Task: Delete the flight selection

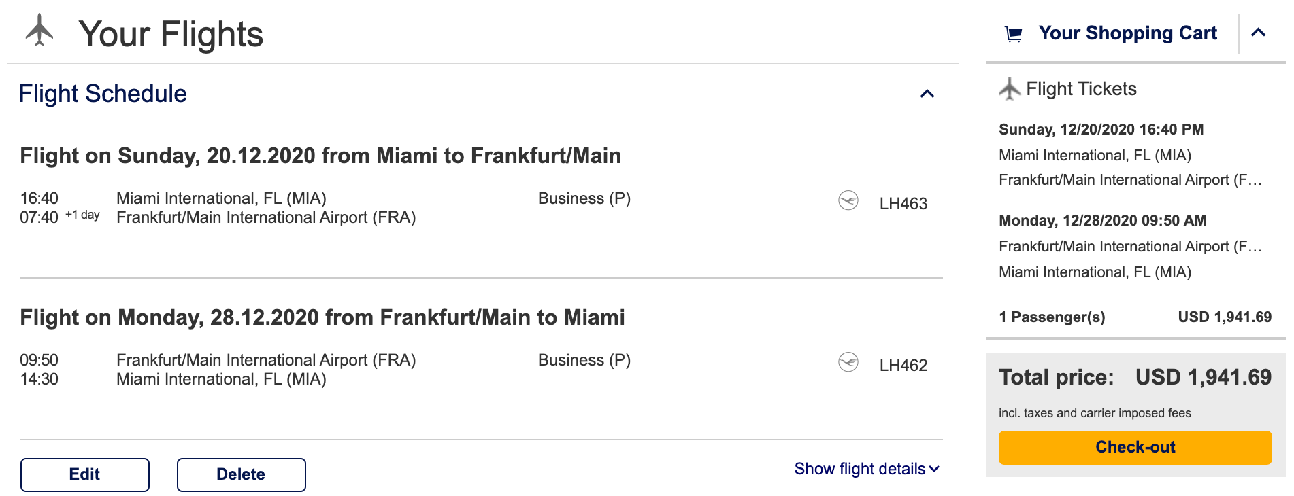Action: pyautogui.click(x=241, y=474)
